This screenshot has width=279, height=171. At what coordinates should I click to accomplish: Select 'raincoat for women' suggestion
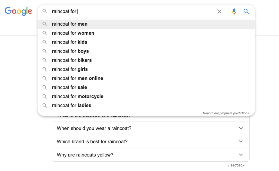click(73, 33)
